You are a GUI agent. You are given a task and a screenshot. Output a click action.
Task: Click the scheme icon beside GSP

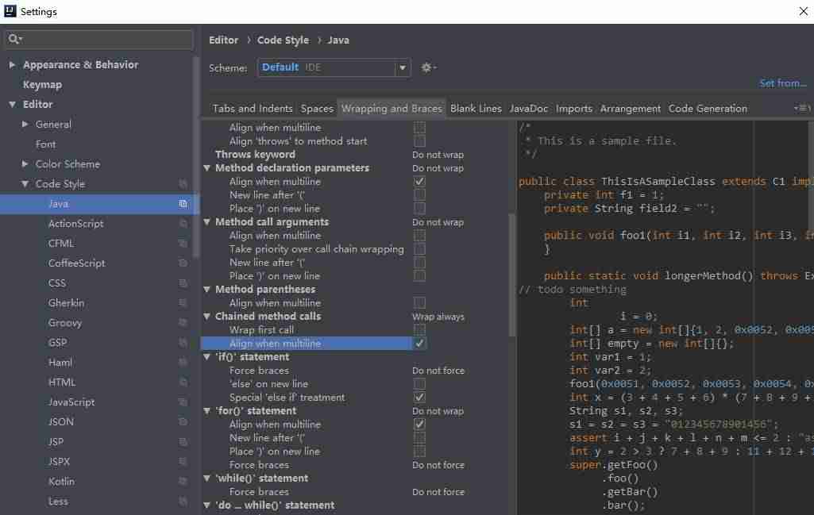tap(183, 342)
